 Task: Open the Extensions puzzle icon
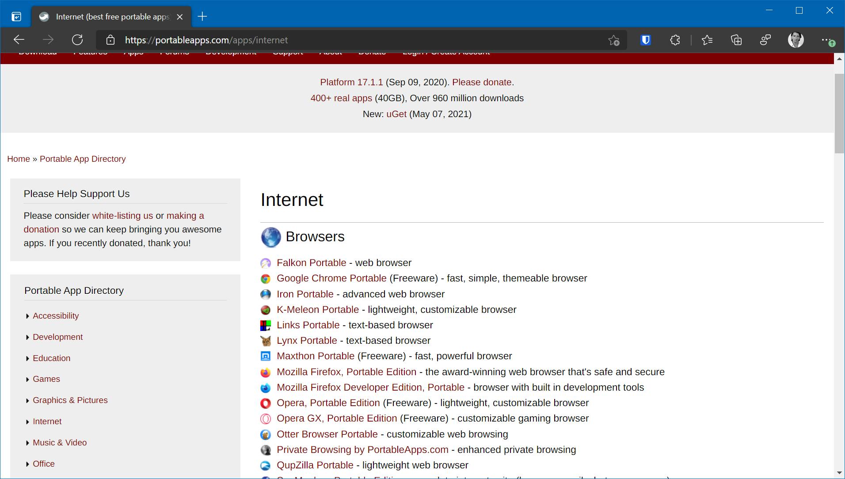(675, 40)
